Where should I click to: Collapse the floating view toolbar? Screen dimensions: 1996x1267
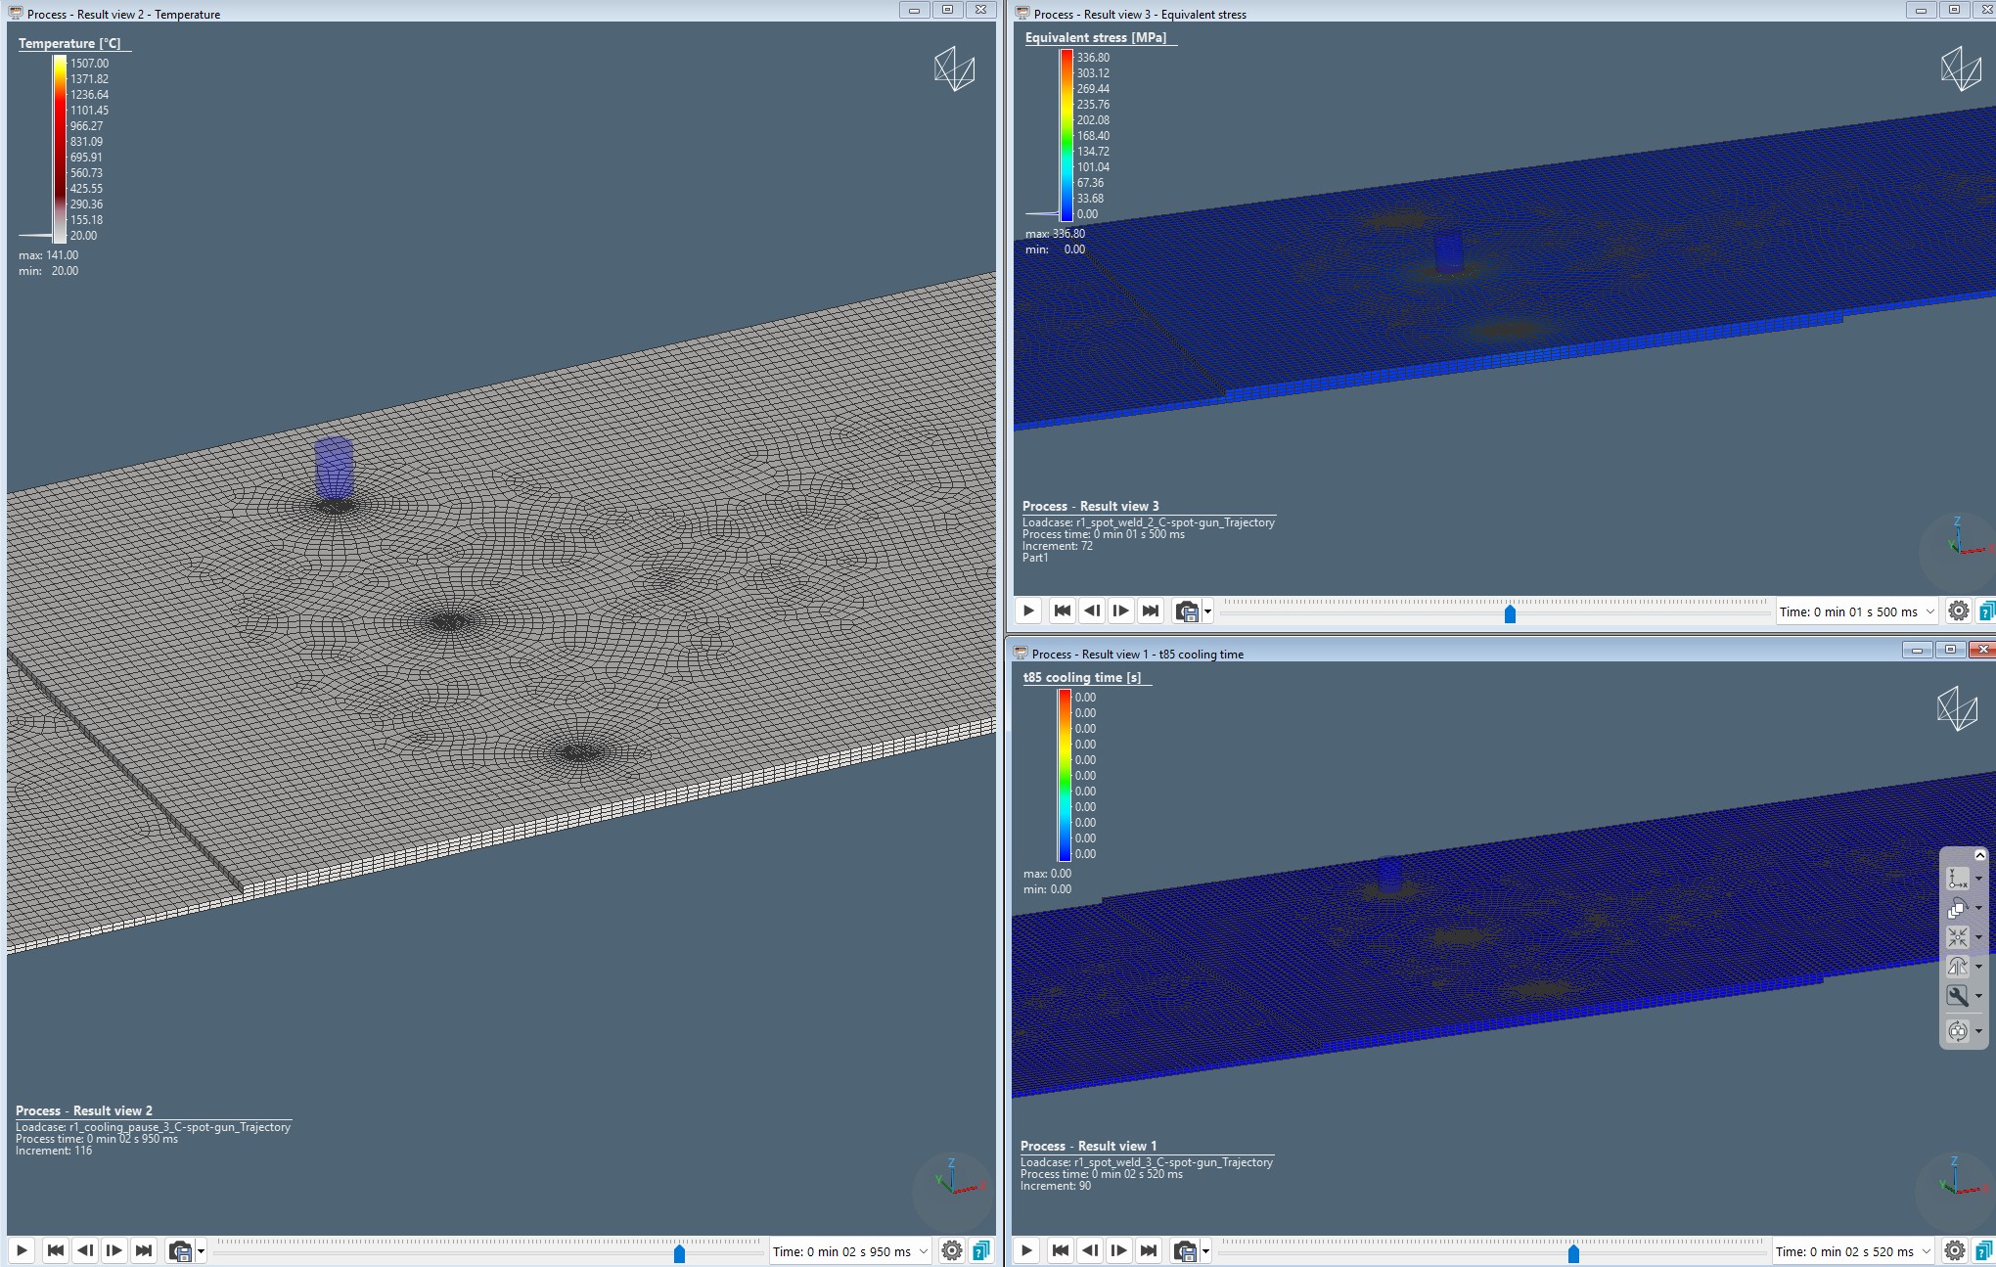pyautogui.click(x=1980, y=855)
